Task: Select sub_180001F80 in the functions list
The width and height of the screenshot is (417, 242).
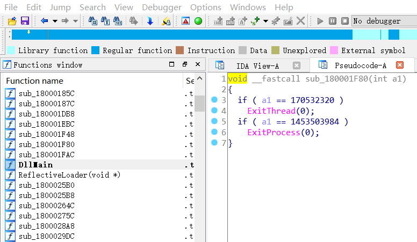Action: click(x=47, y=144)
